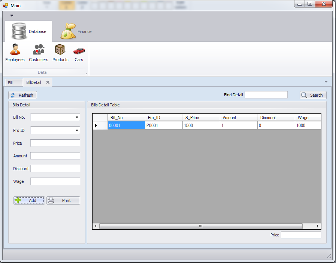Click the scrollbar right arrow
Viewport: 336px width, 263px height.
(x=318, y=226)
